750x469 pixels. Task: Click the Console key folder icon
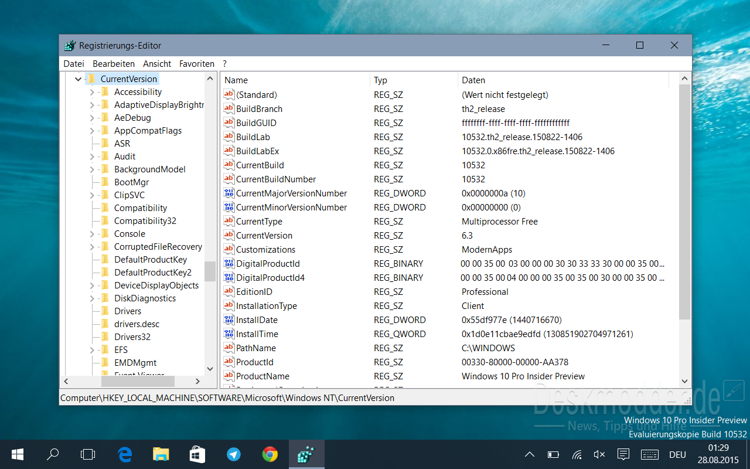[x=105, y=233]
